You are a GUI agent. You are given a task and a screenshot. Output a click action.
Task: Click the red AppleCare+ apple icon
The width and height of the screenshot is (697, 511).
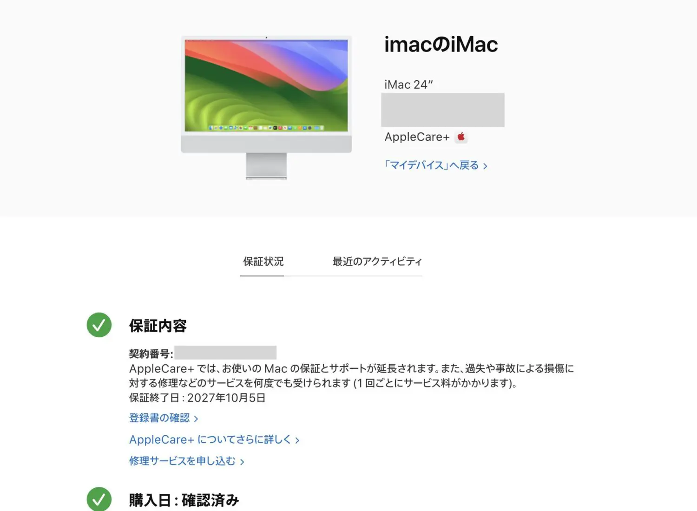click(461, 137)
